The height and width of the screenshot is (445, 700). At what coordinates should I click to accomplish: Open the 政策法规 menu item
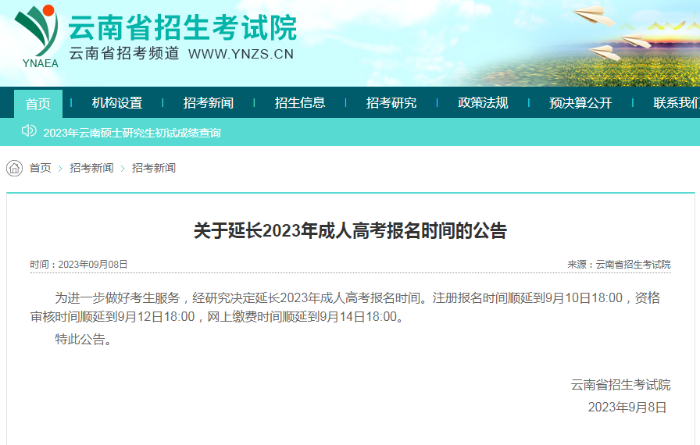pyautogui.click(x=483, y=103)
